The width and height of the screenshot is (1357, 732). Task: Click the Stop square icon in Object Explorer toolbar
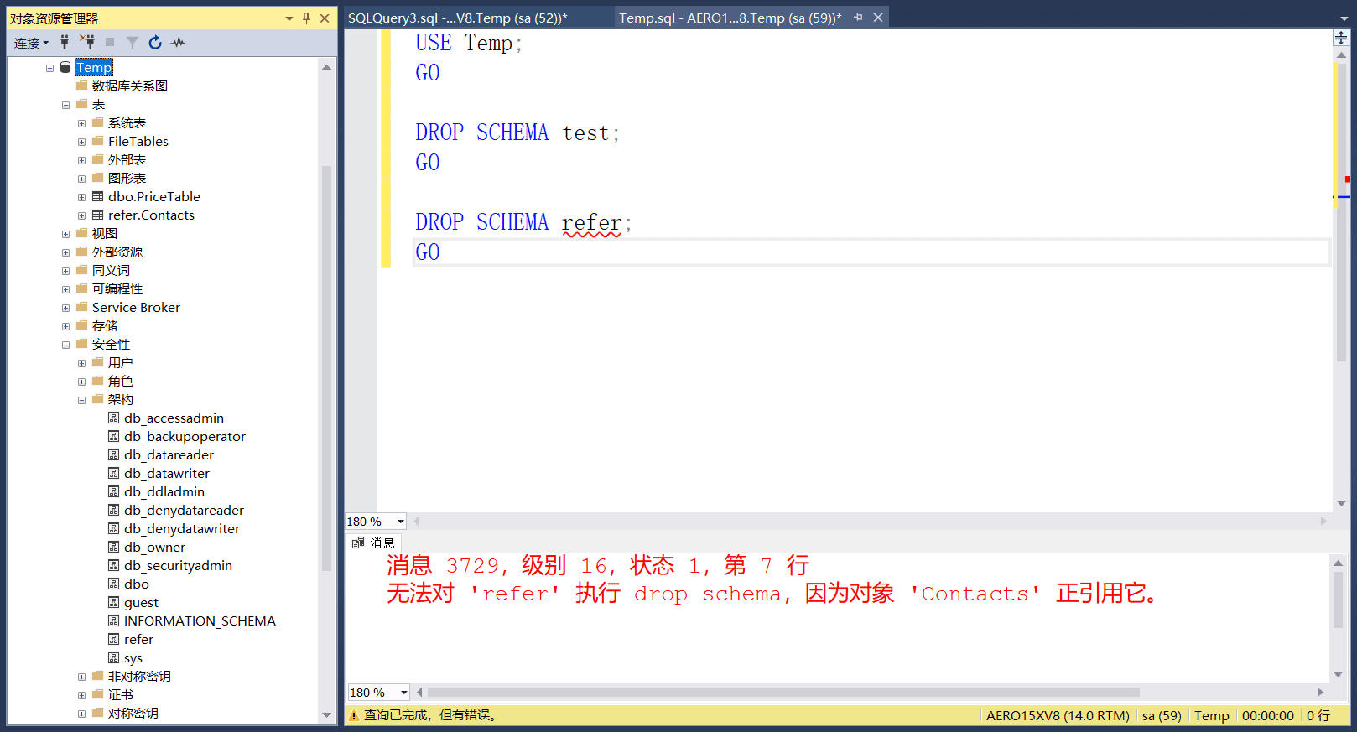click(x=110, y=42)
